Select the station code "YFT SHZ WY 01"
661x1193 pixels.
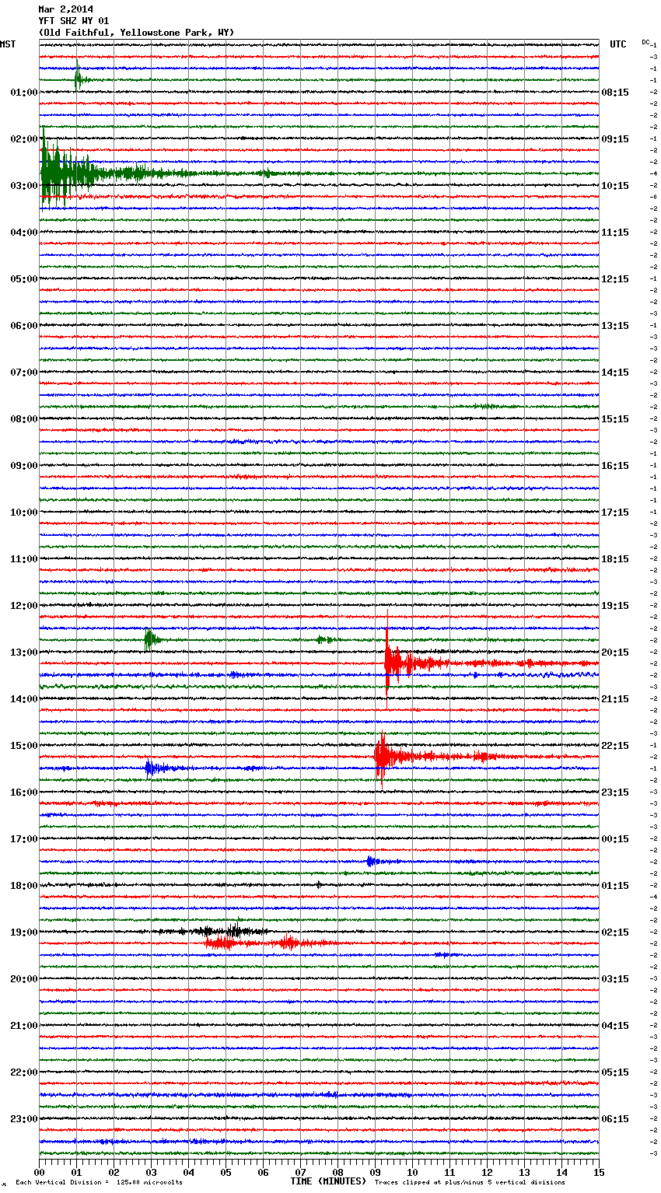(74, 21)
